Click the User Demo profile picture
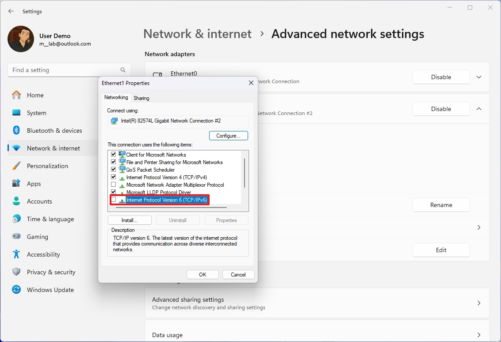The width and height of the screenshot is (501, 342). [20, 39]
